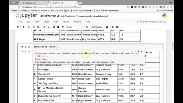Screen dimensions: 183x103
Task: Click the kernel idle circle indicator
Action: point(165,22)
